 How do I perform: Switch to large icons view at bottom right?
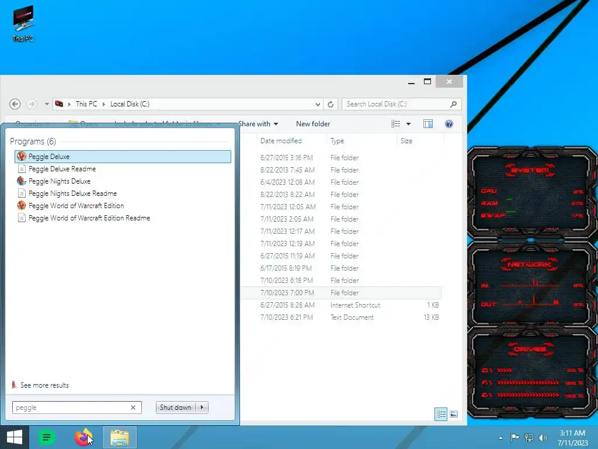pos(454,415)
